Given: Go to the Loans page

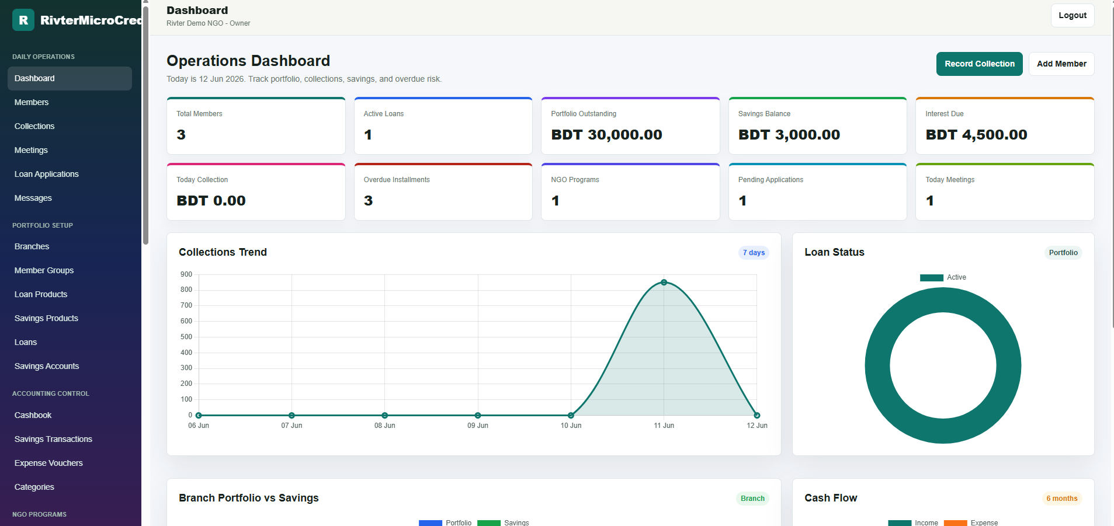Looking at the screenshot, I should click(x=70, y=342).
